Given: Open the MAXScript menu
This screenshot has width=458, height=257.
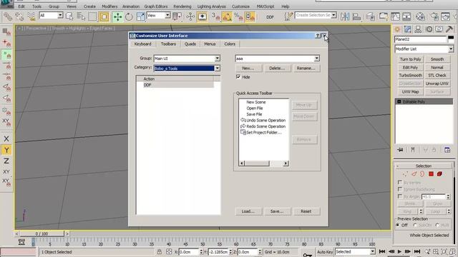Looking at the screenshot, I should tap(265, 6).
